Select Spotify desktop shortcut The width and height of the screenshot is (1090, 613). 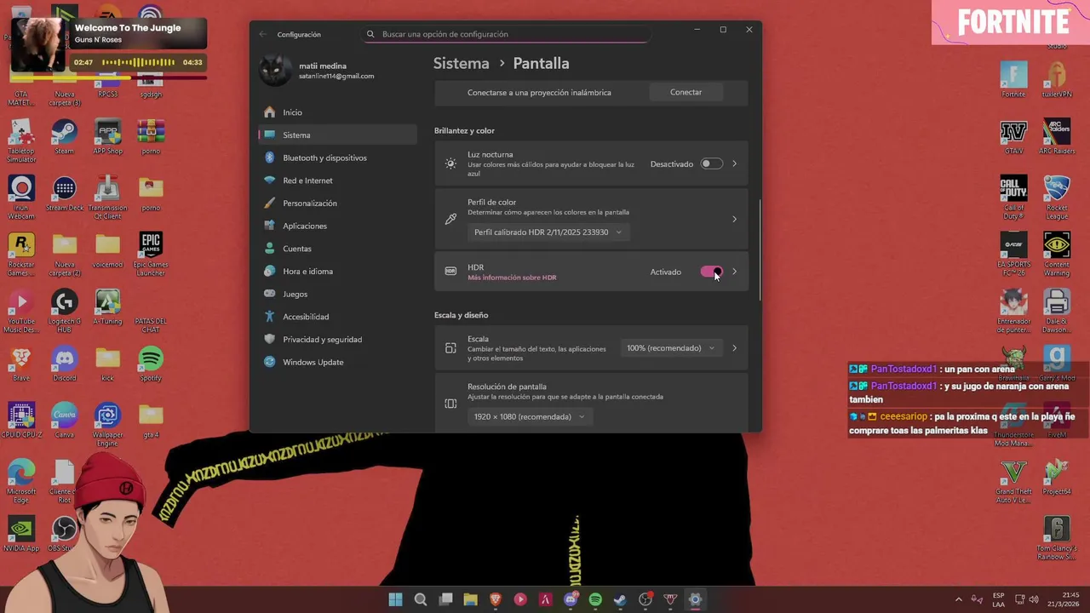pyautogui.click(x=151, y=364)
